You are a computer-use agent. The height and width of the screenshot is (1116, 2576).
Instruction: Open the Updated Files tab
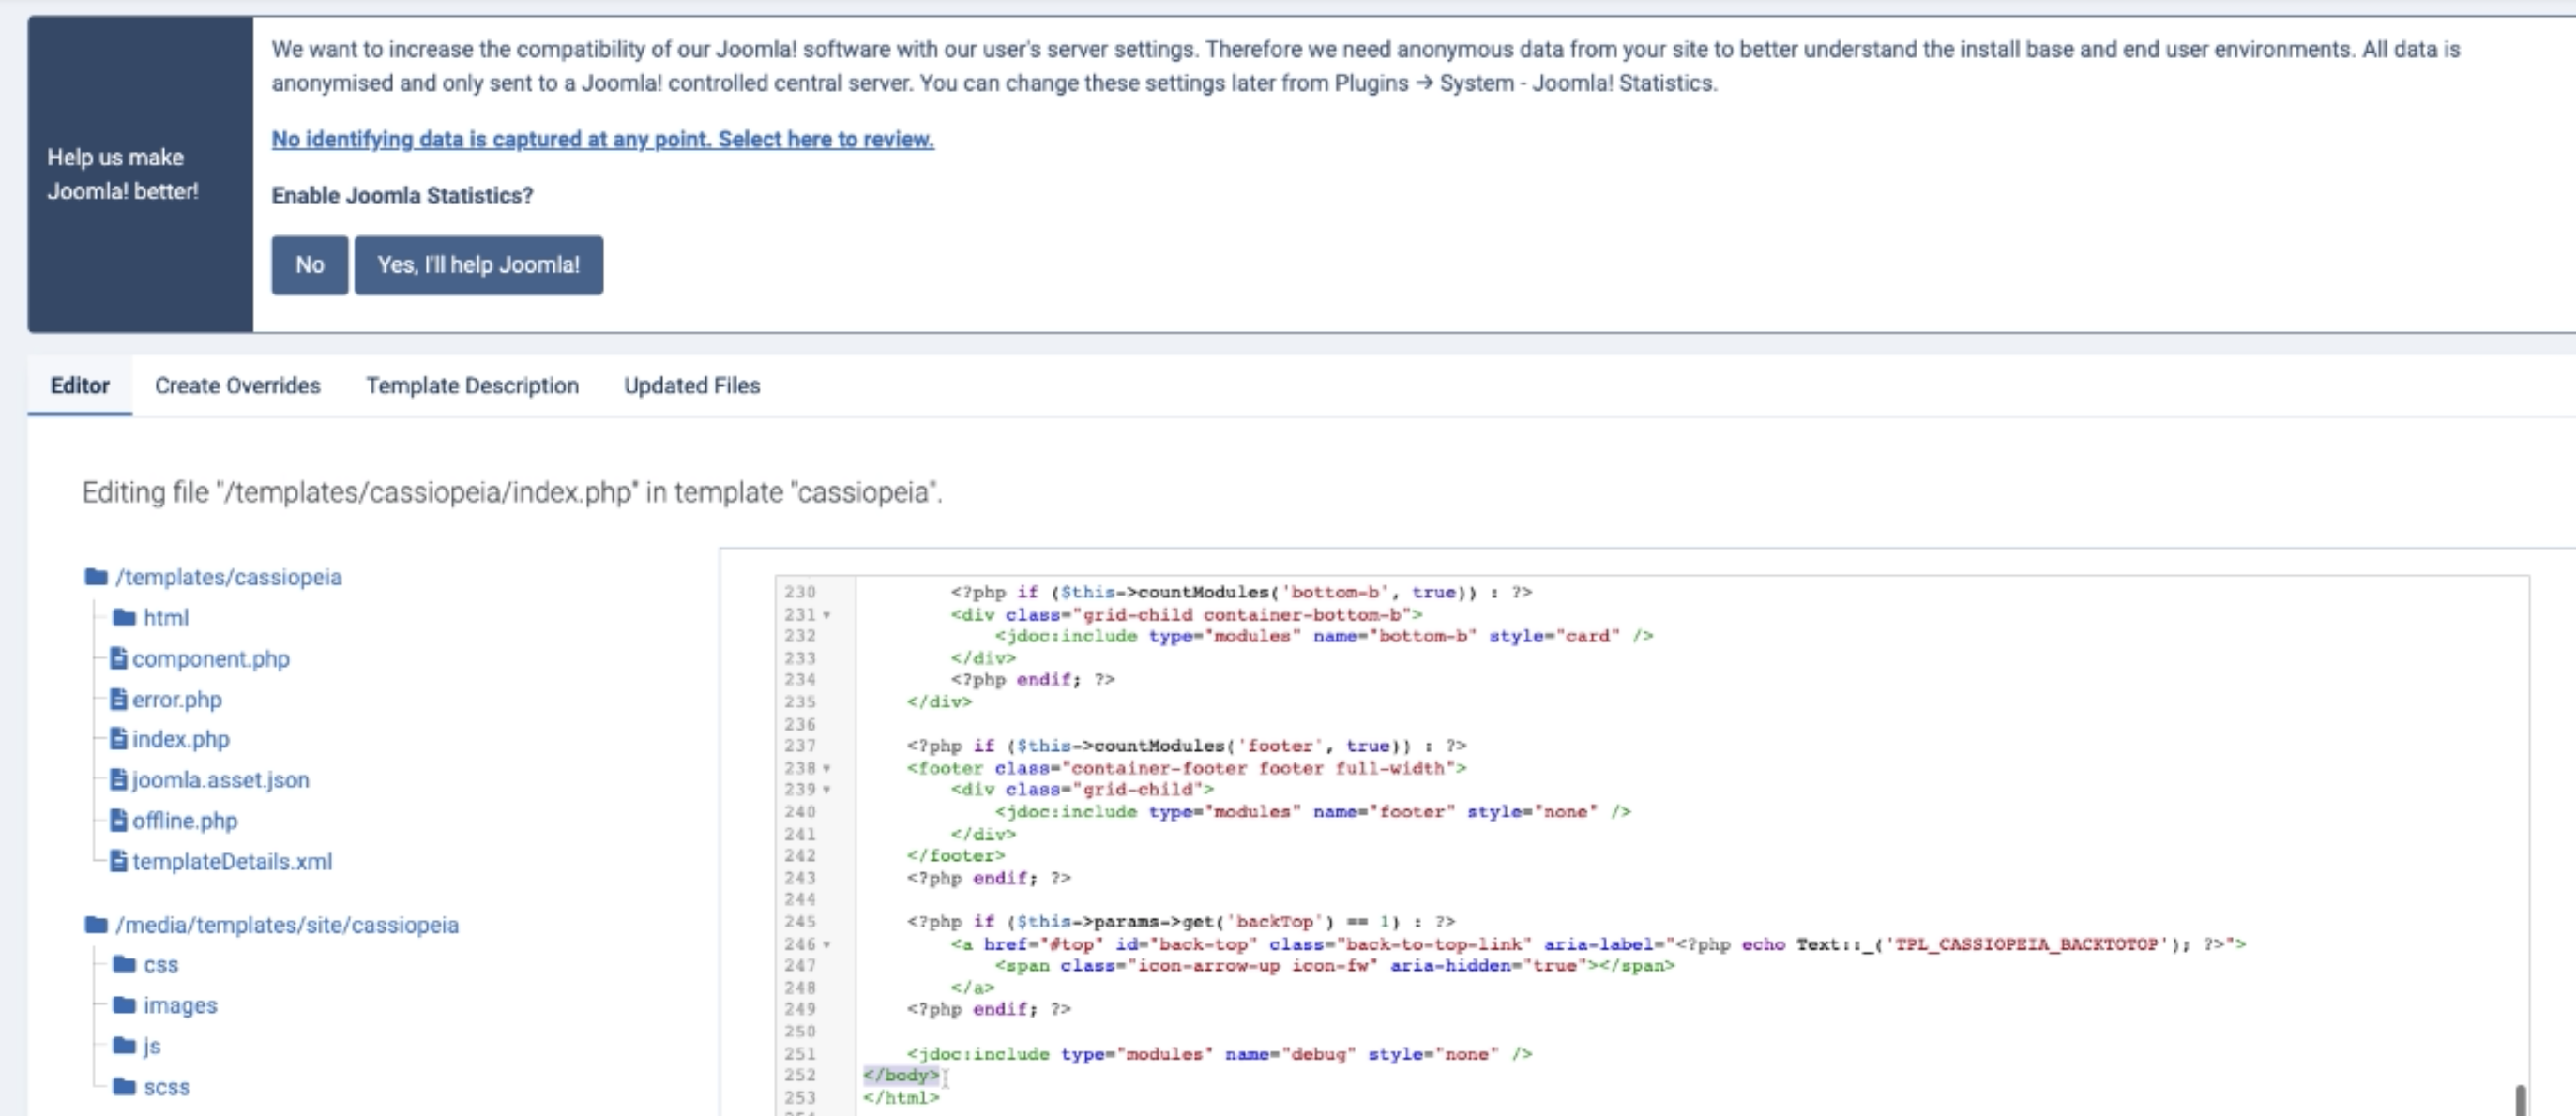click(x=692, y=385)
